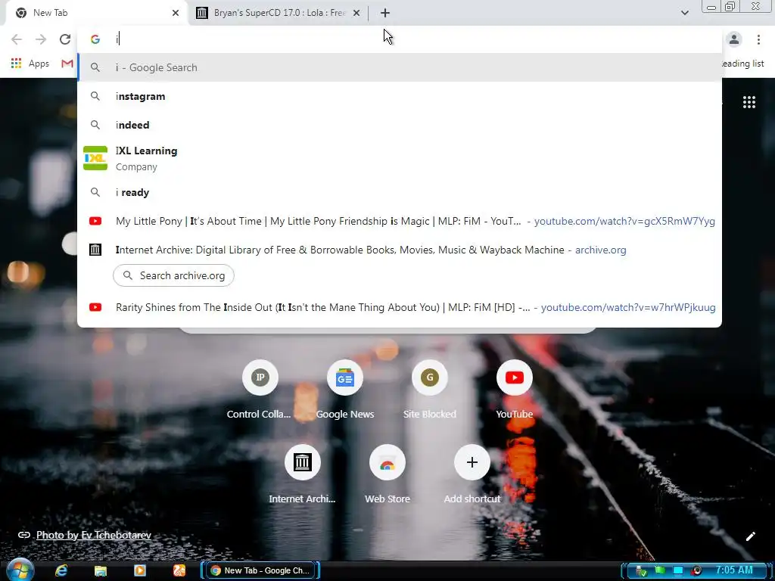The image size is (775, 581).
Task: Select the instagram suggestion
Action: tap(400, 96)
